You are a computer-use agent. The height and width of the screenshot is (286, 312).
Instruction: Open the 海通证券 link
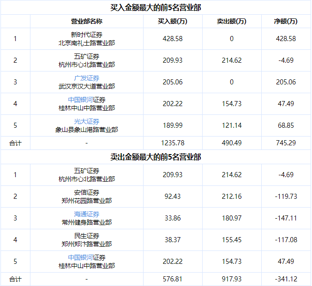pos(87,214)
